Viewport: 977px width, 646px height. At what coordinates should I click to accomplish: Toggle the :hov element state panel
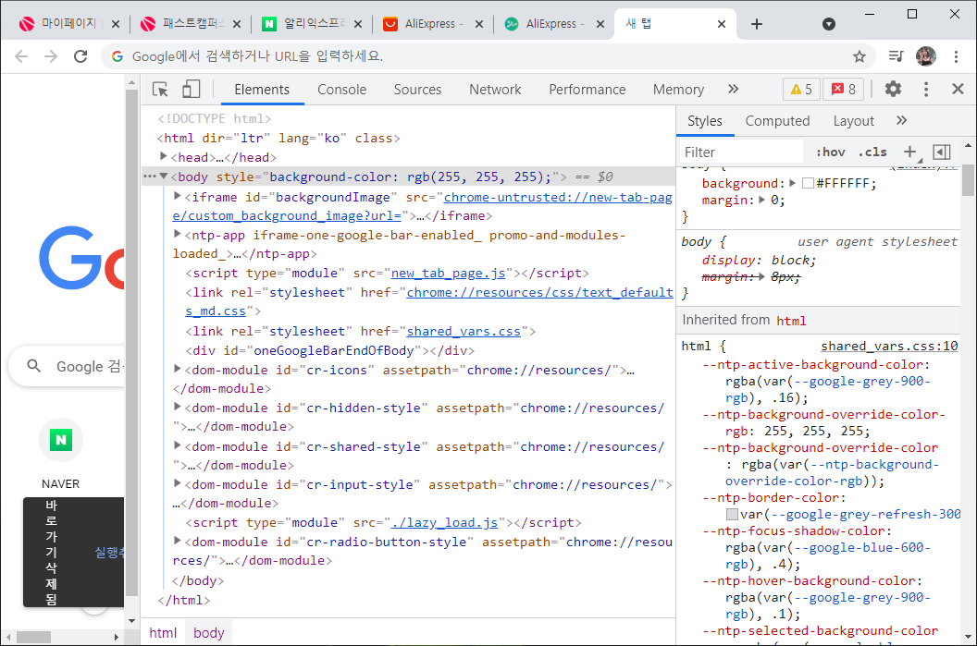point(830,152)
